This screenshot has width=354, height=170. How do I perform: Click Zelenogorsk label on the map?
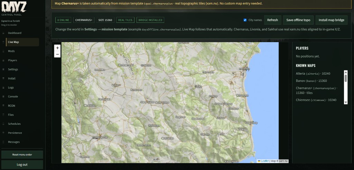tap(100, 137)
